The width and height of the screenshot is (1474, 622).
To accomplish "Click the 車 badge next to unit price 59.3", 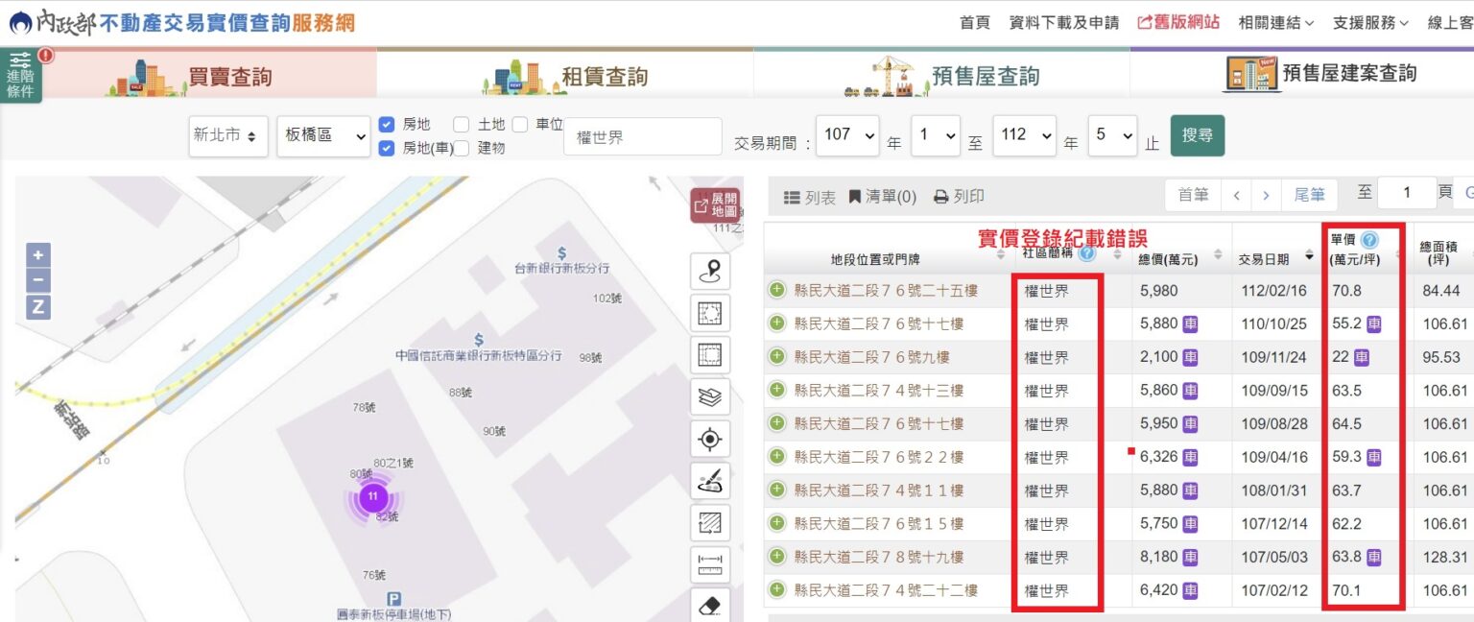I will click(x=1374, y=457).
